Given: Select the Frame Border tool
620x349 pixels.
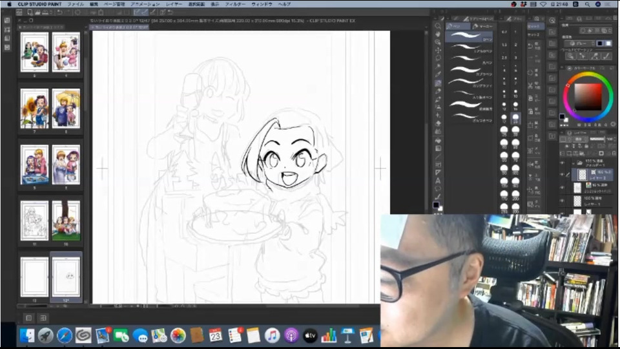Looking at the screenshot, I should 438,165.
